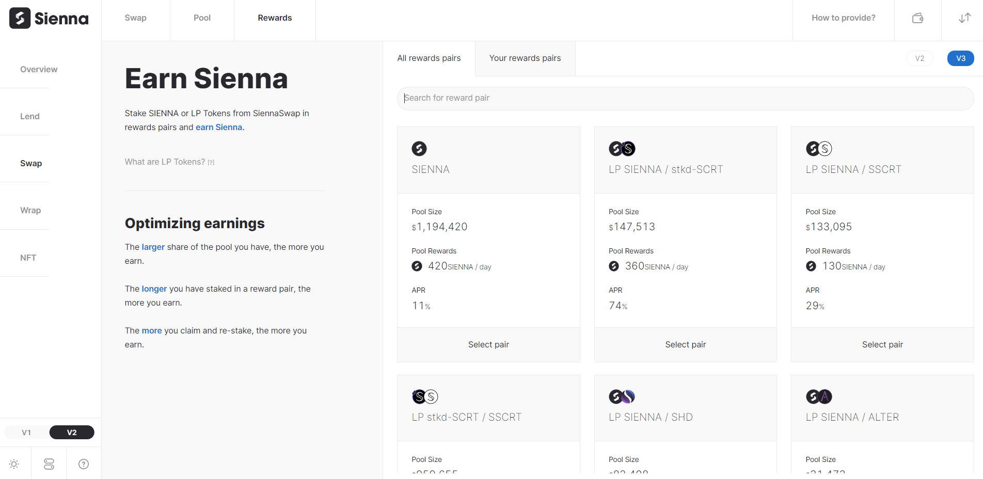Select pair on SIENNA card
983x479 pixels.
click(x=488, y=345)
